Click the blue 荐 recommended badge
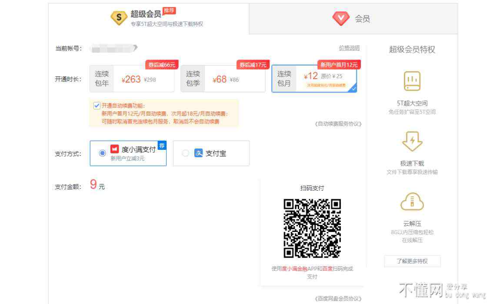This screenshot has height=304, width=490. pos(162,145)
